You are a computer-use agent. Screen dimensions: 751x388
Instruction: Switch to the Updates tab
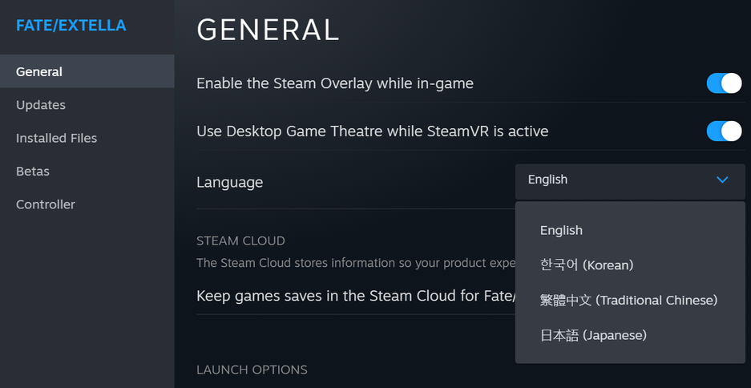click(41, 105)
